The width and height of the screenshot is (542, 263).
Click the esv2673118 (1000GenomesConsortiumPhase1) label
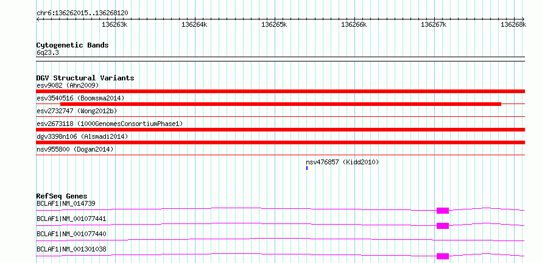pos(110,124)
